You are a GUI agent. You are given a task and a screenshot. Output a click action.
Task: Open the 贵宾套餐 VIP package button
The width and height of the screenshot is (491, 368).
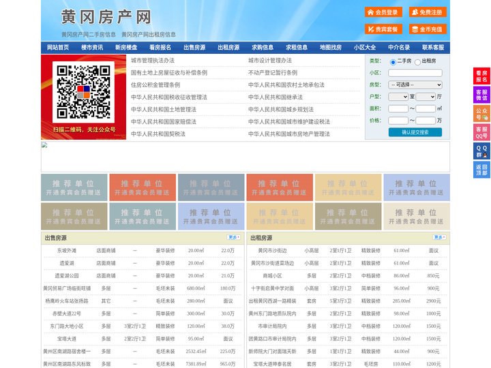point(383,29)
